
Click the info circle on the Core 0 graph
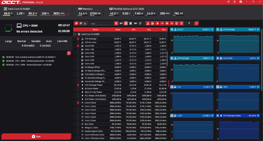pyautogui.click(x=212, y=29)
